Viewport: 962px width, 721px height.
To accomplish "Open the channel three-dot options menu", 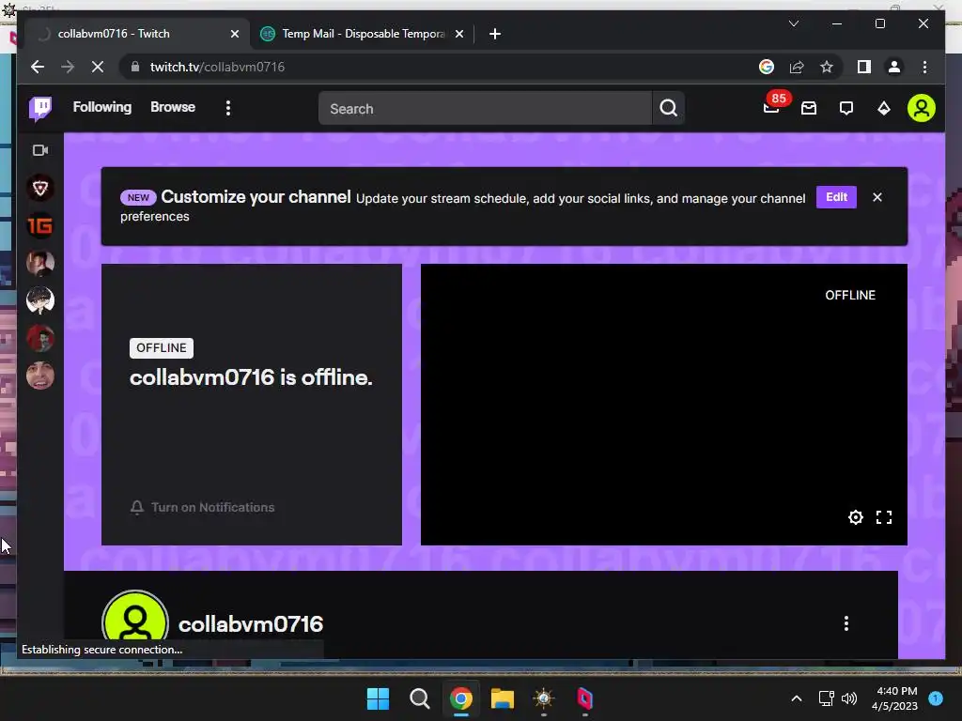I will [846, 623].
